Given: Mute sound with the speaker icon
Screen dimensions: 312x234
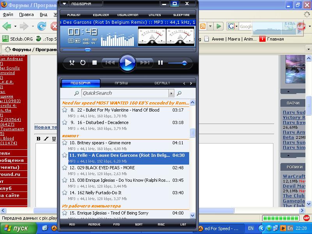Looking at the screenshot, I should (x=77, y=41).
